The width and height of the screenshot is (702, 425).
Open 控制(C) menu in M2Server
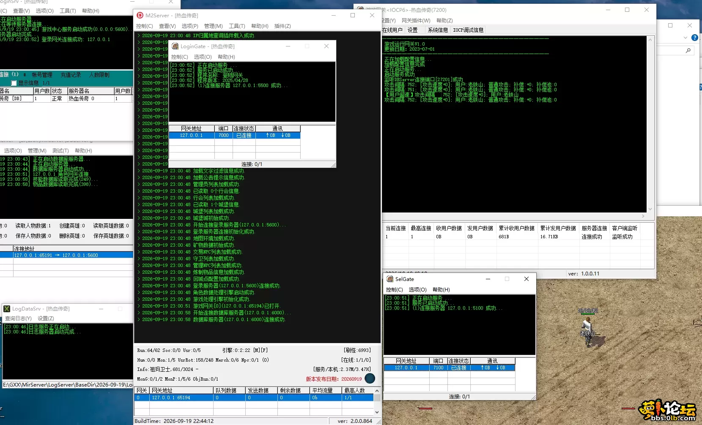[145, 26]
